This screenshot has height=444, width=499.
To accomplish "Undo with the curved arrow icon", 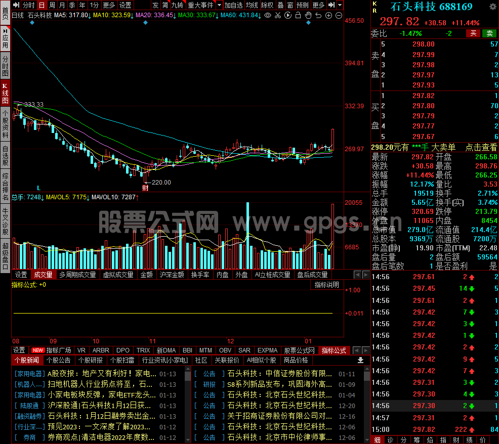I will (x=318, y=15).
